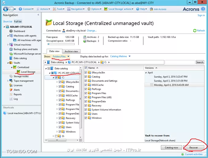Open the Tools menu

click(x=59, y=9)
